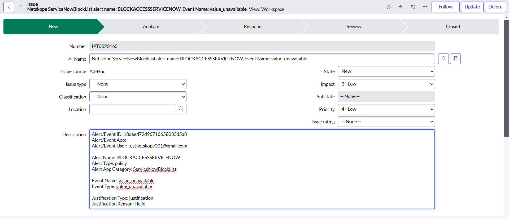Open the Priority dropdown
509x219 pixels.
386,109
